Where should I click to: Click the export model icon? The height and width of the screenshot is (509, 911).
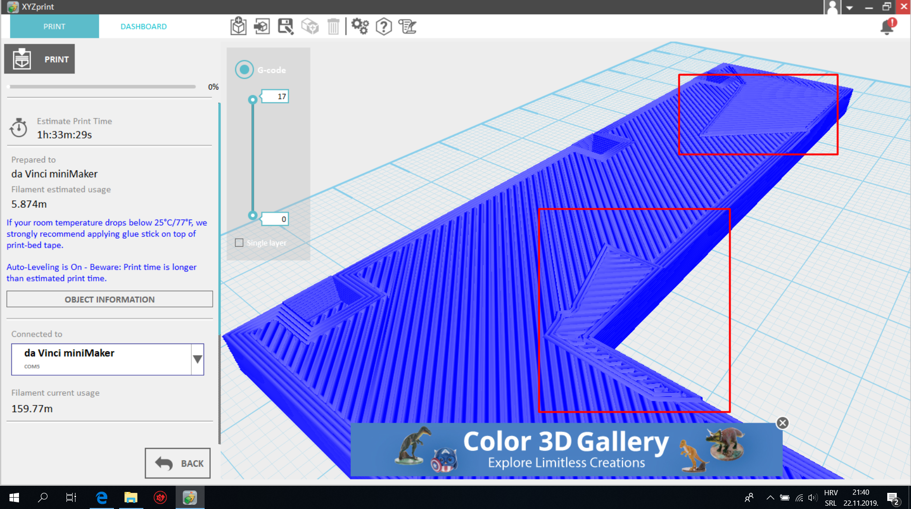[262, 26]
